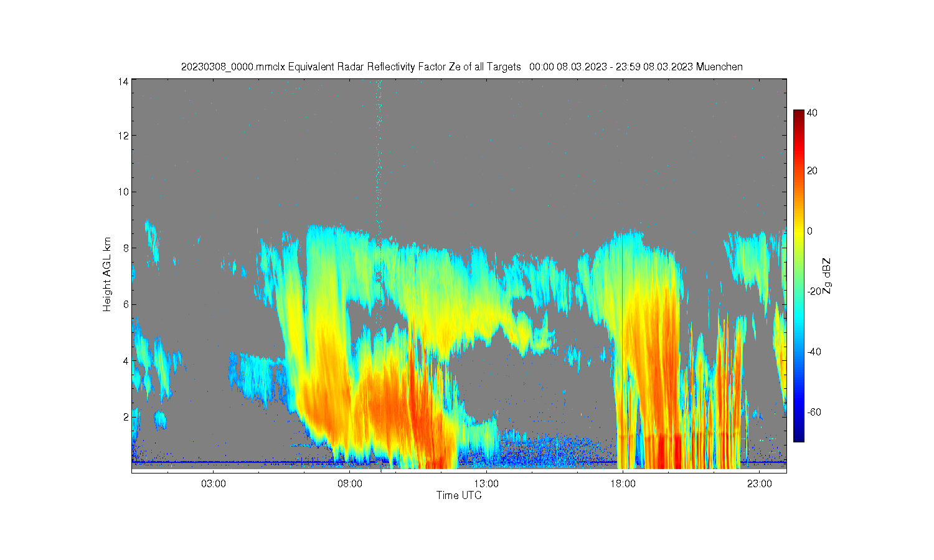Viewport: 934px width, 560px height.
Task: Click the colorbar label 0
Action: (x=809, y=231)
